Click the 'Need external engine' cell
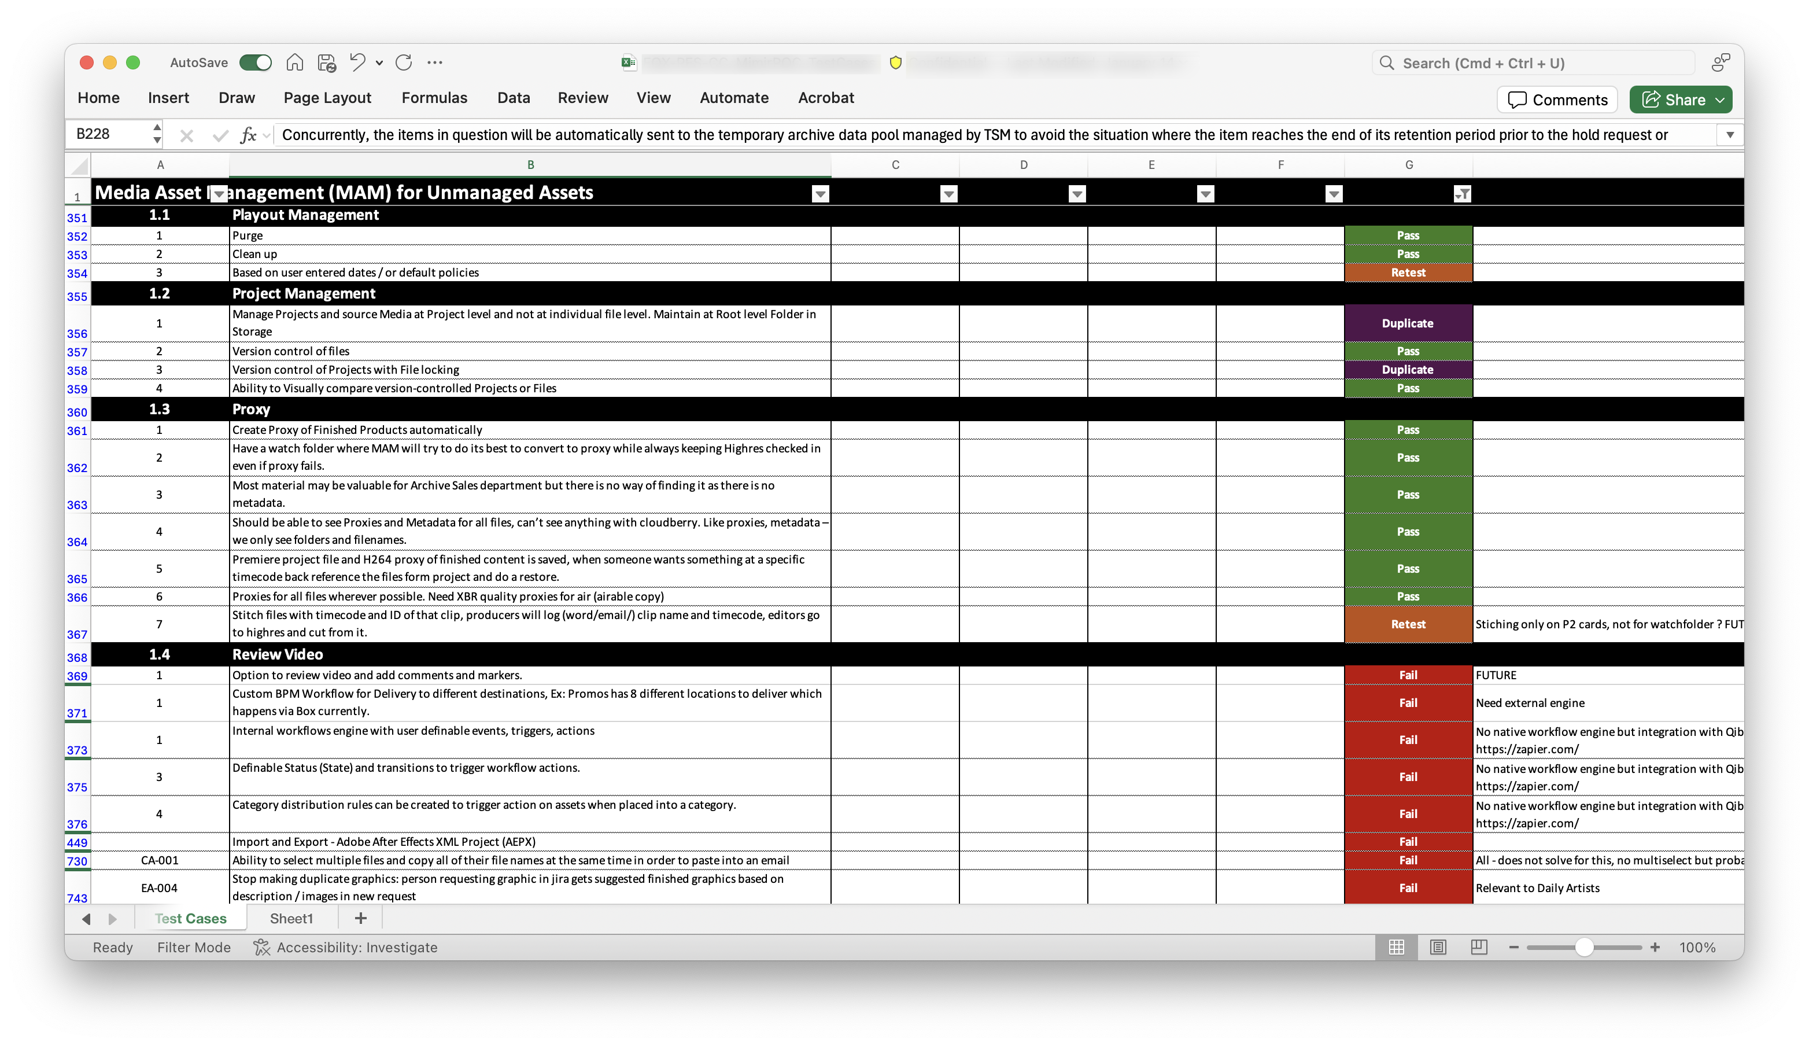 click(x=1609, y=704)
